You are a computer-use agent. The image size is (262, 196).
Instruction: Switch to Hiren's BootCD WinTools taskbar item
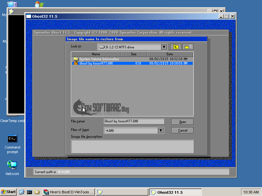point(69,192)
